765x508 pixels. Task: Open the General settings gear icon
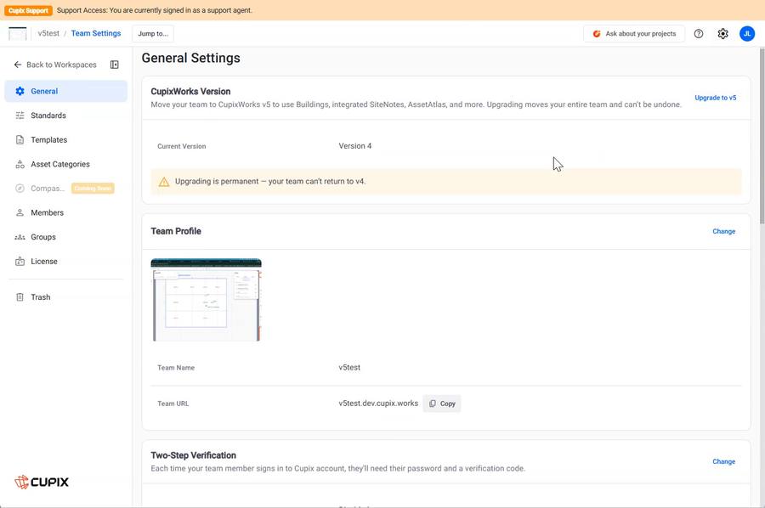pyautogui.click(x=20, y=91)
